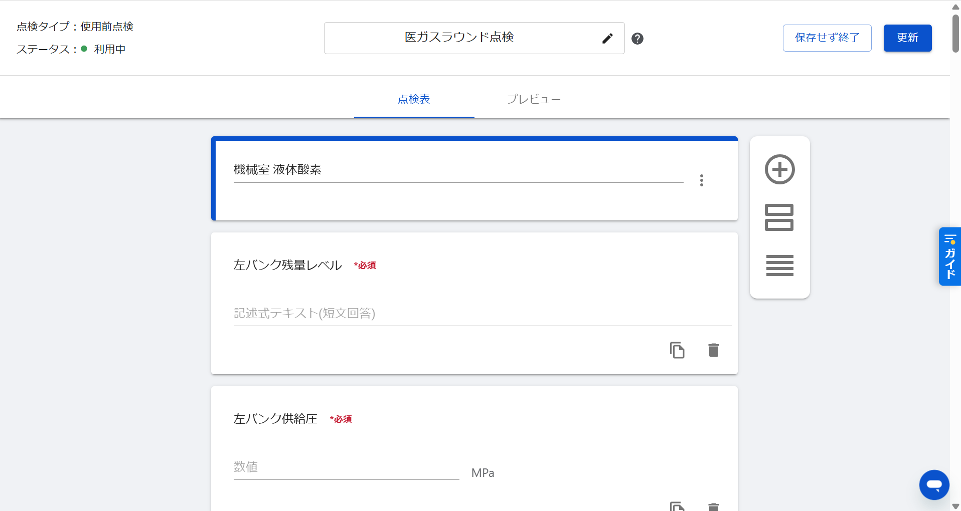Copy the 左バンク供給圧 question card
Image resolution: width=961 pixels, height=511 pixels.
pos(677,506)
